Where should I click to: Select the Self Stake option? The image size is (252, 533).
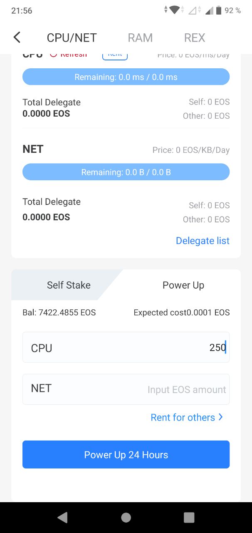click(x=69, y=285)
